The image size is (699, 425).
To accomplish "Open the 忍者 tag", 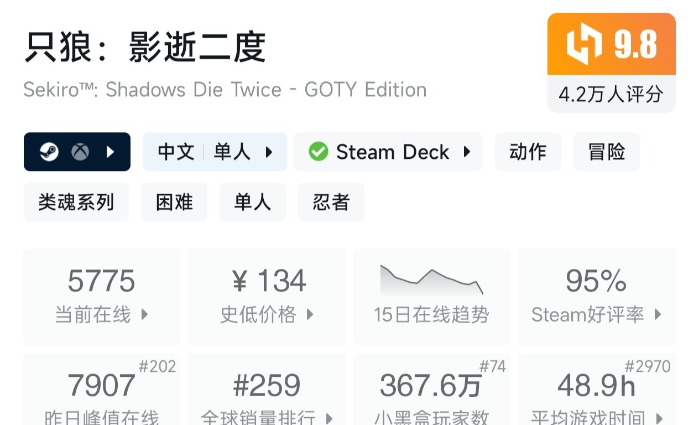I will pos(331,202).
